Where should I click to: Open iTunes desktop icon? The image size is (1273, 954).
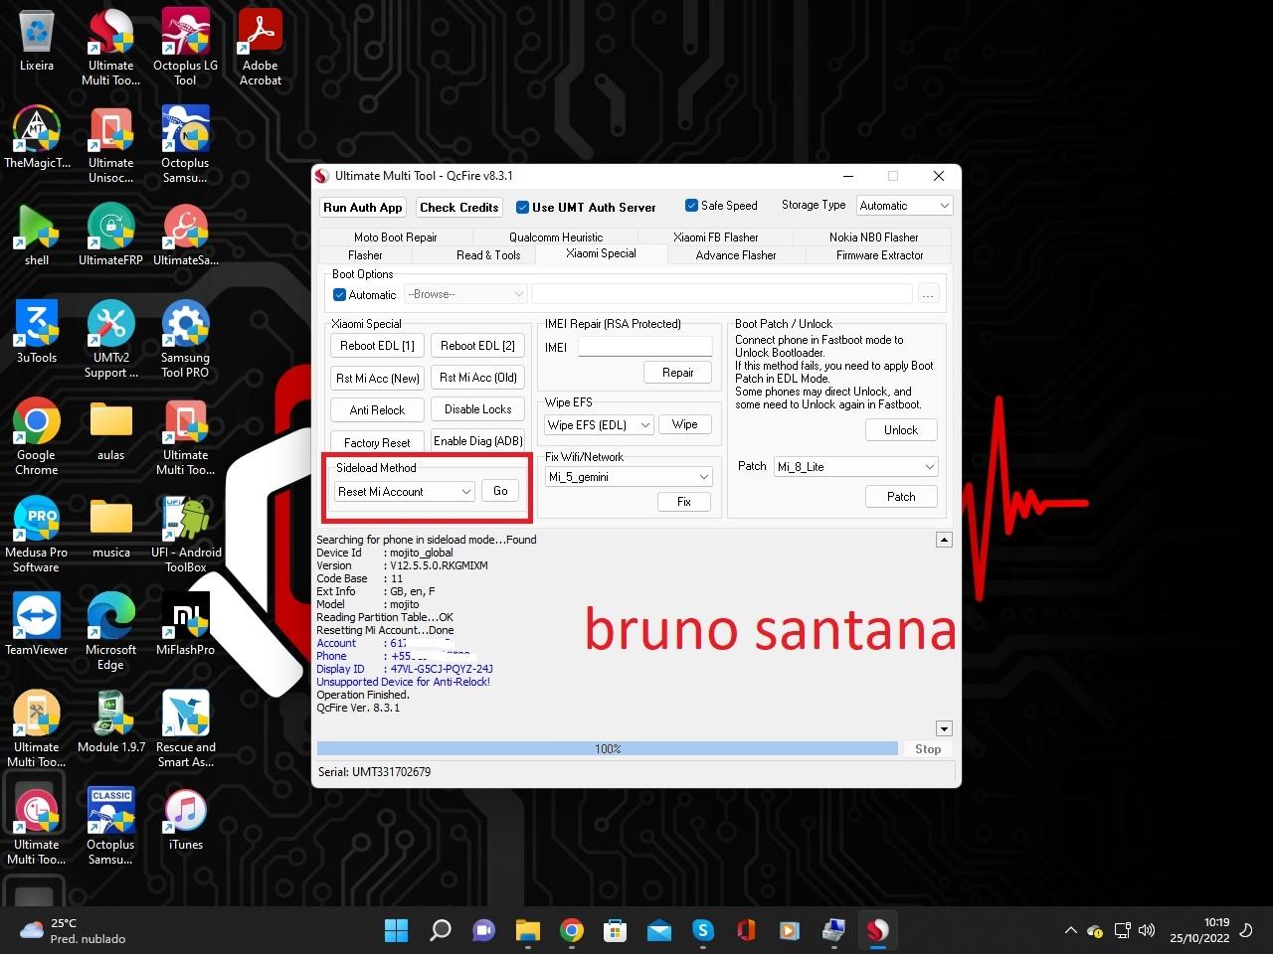185,820
